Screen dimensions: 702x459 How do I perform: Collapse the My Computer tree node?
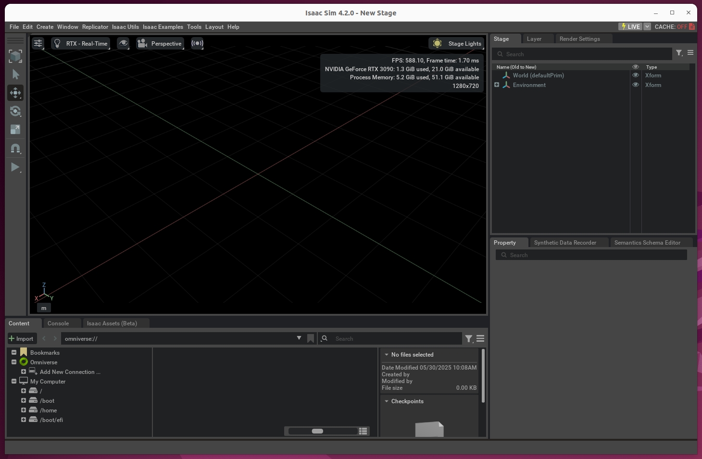coord(14,381)
